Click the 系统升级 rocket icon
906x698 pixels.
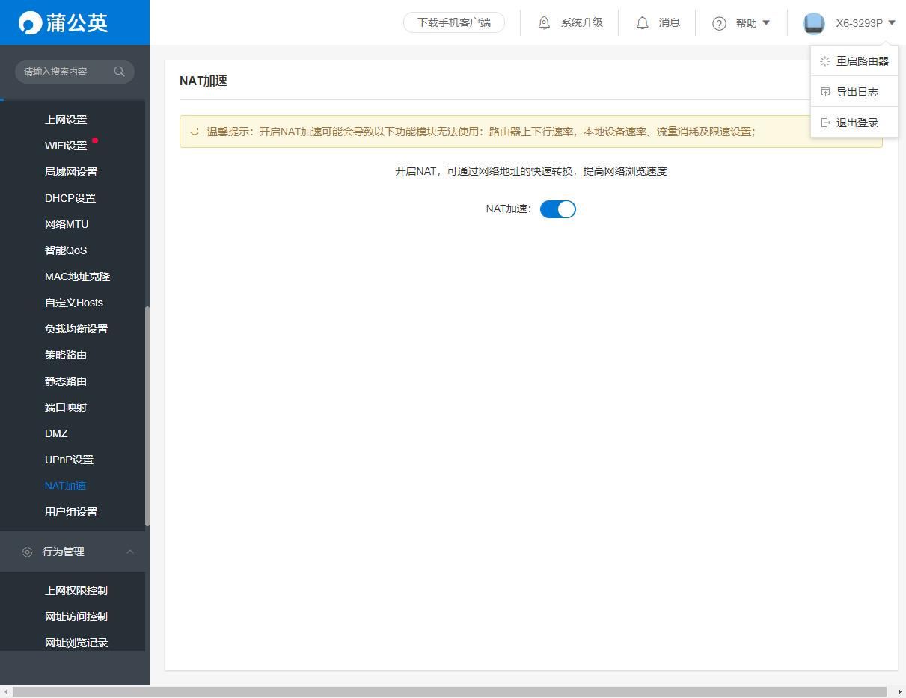pos(544,23)
